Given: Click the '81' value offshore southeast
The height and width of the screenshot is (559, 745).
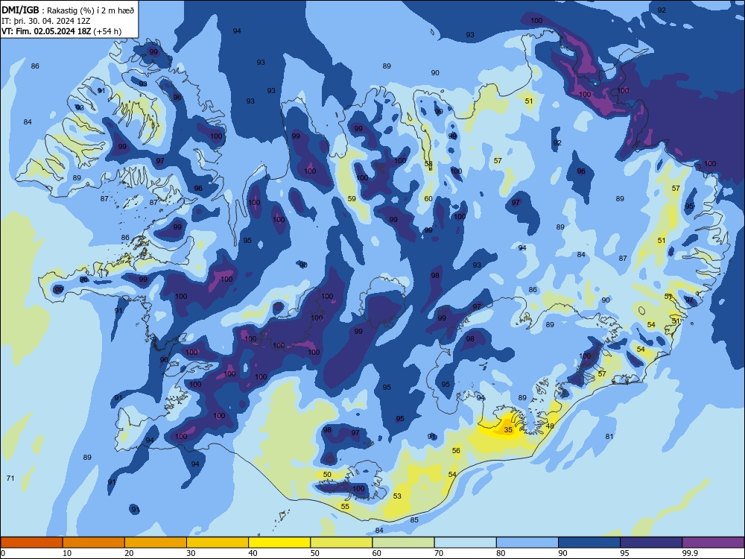Looking at the screenshot, I should point(609,436).
